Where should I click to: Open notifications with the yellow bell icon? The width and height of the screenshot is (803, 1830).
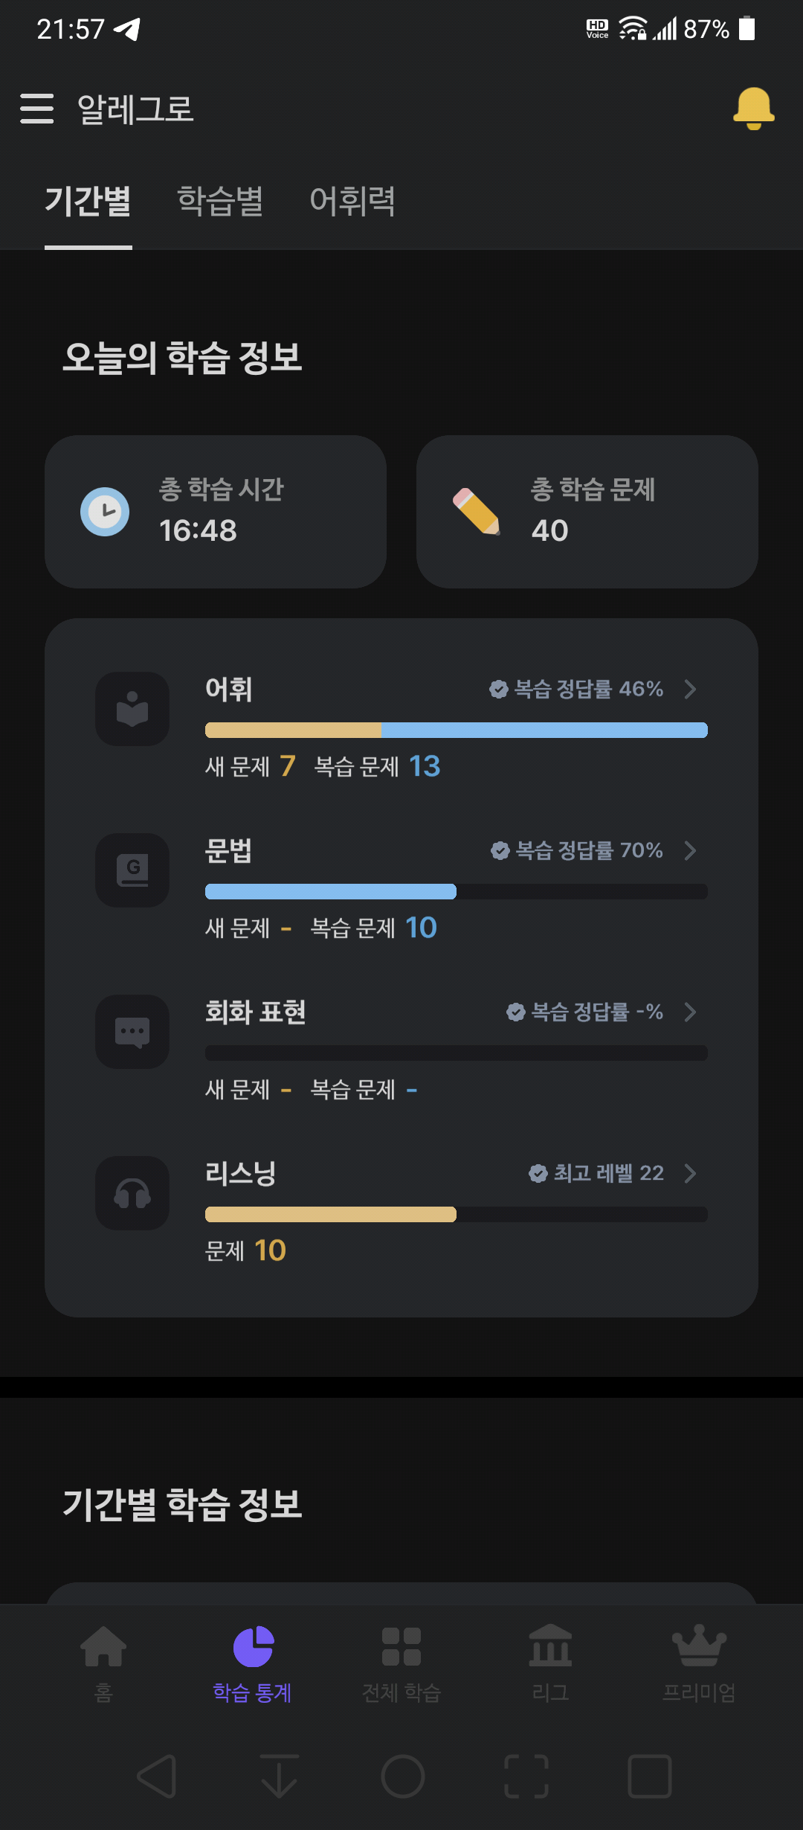point(753,109)
